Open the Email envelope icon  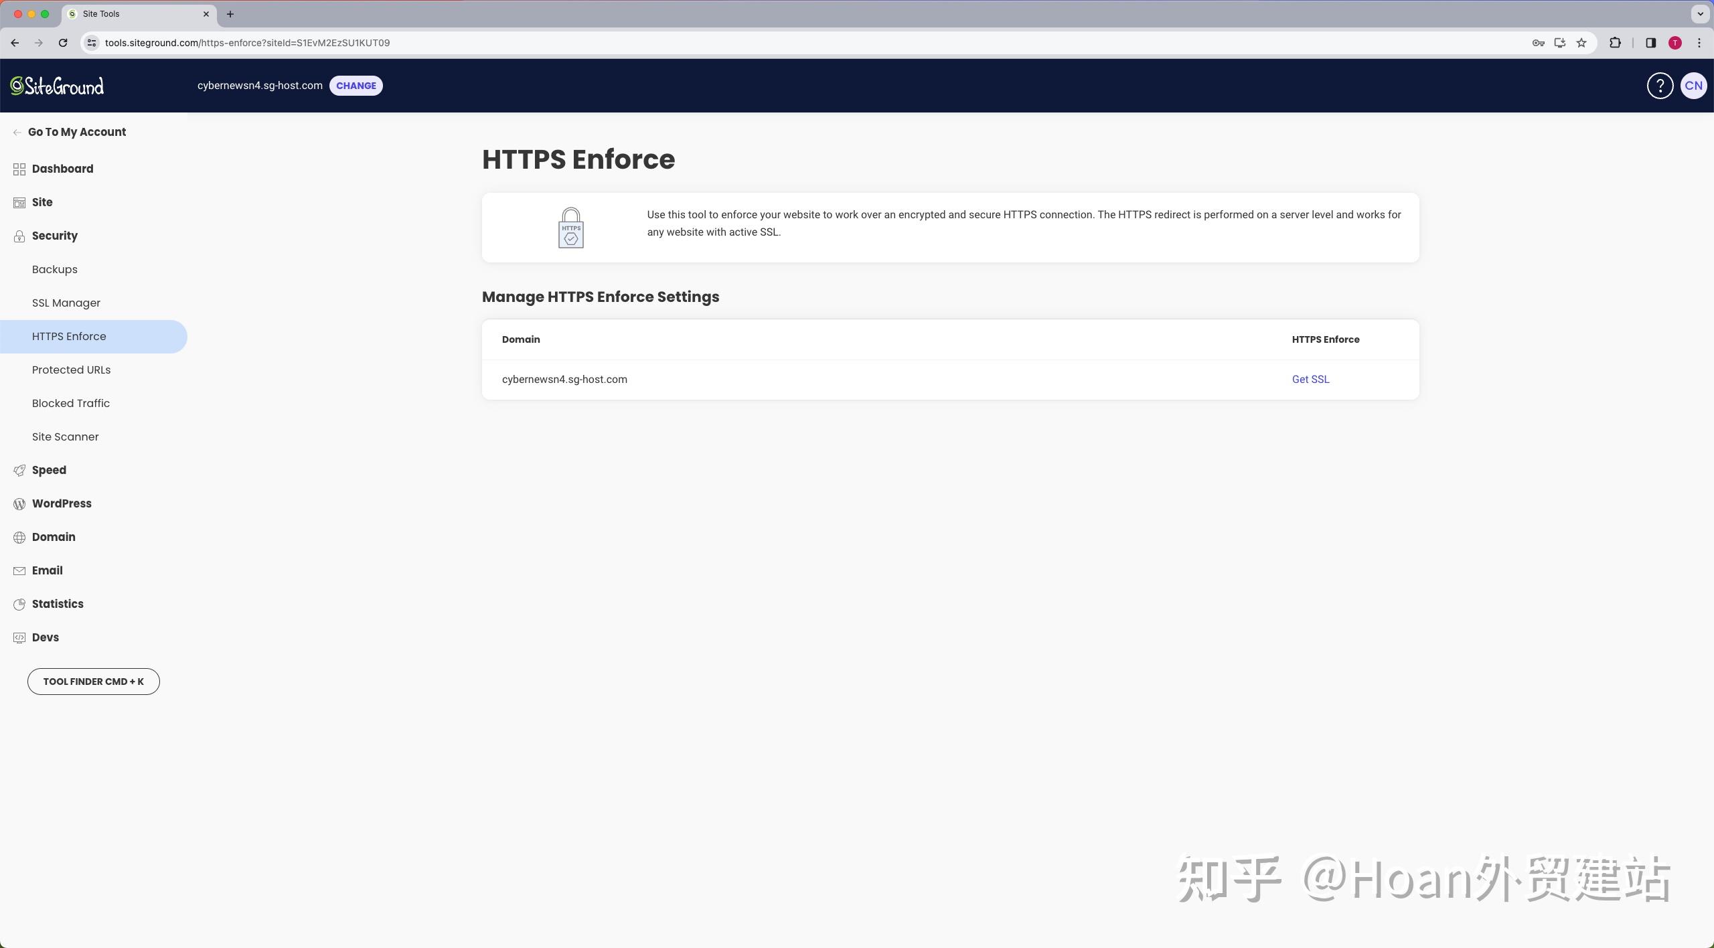coord(19,570)
